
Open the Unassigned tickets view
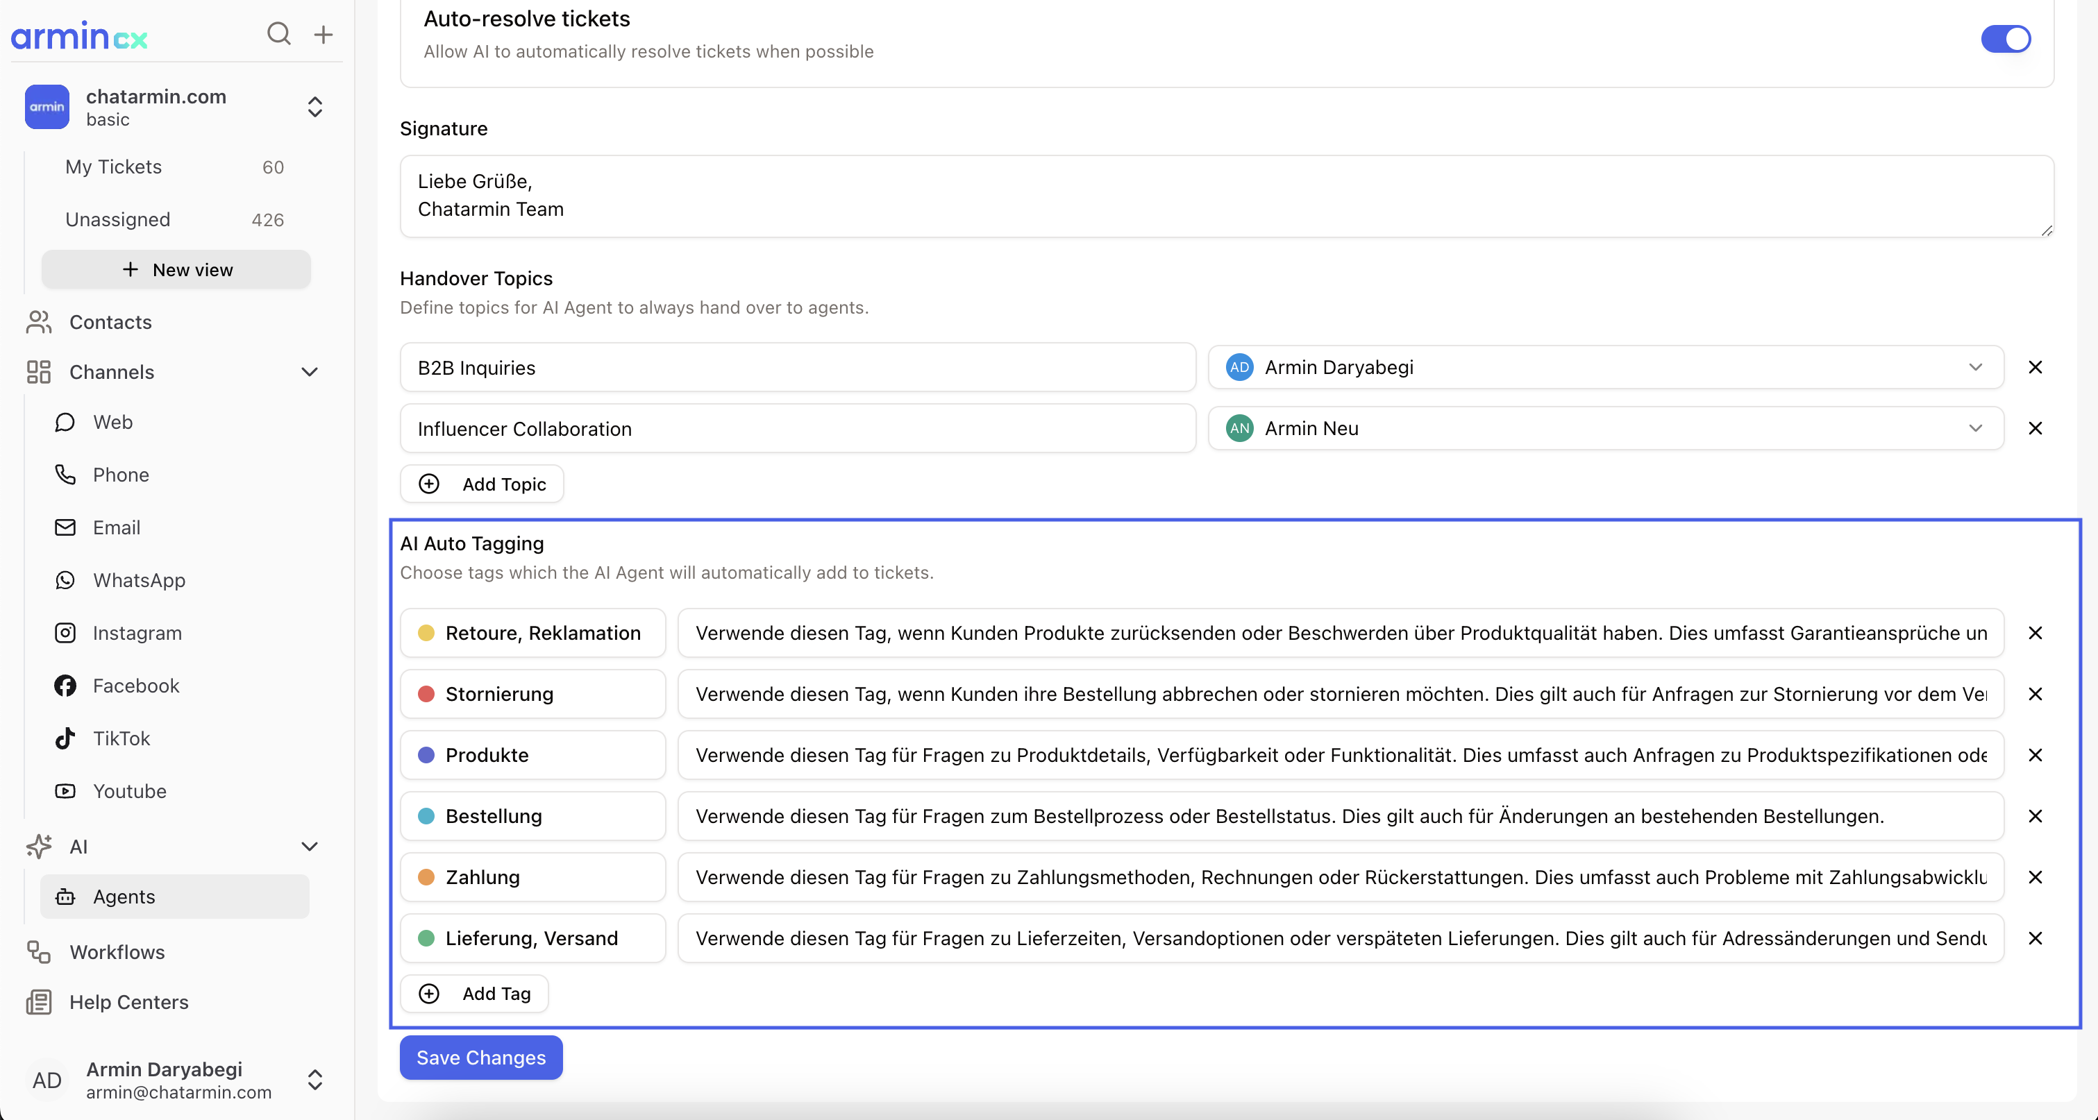117,219
